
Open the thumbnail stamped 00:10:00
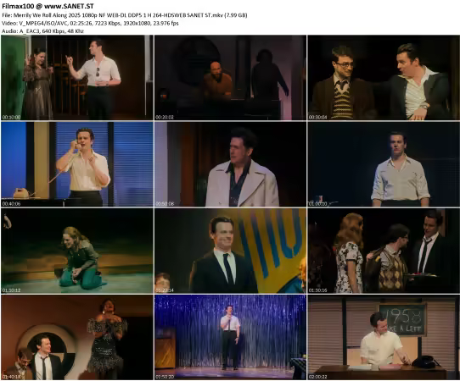coord(77,78)
